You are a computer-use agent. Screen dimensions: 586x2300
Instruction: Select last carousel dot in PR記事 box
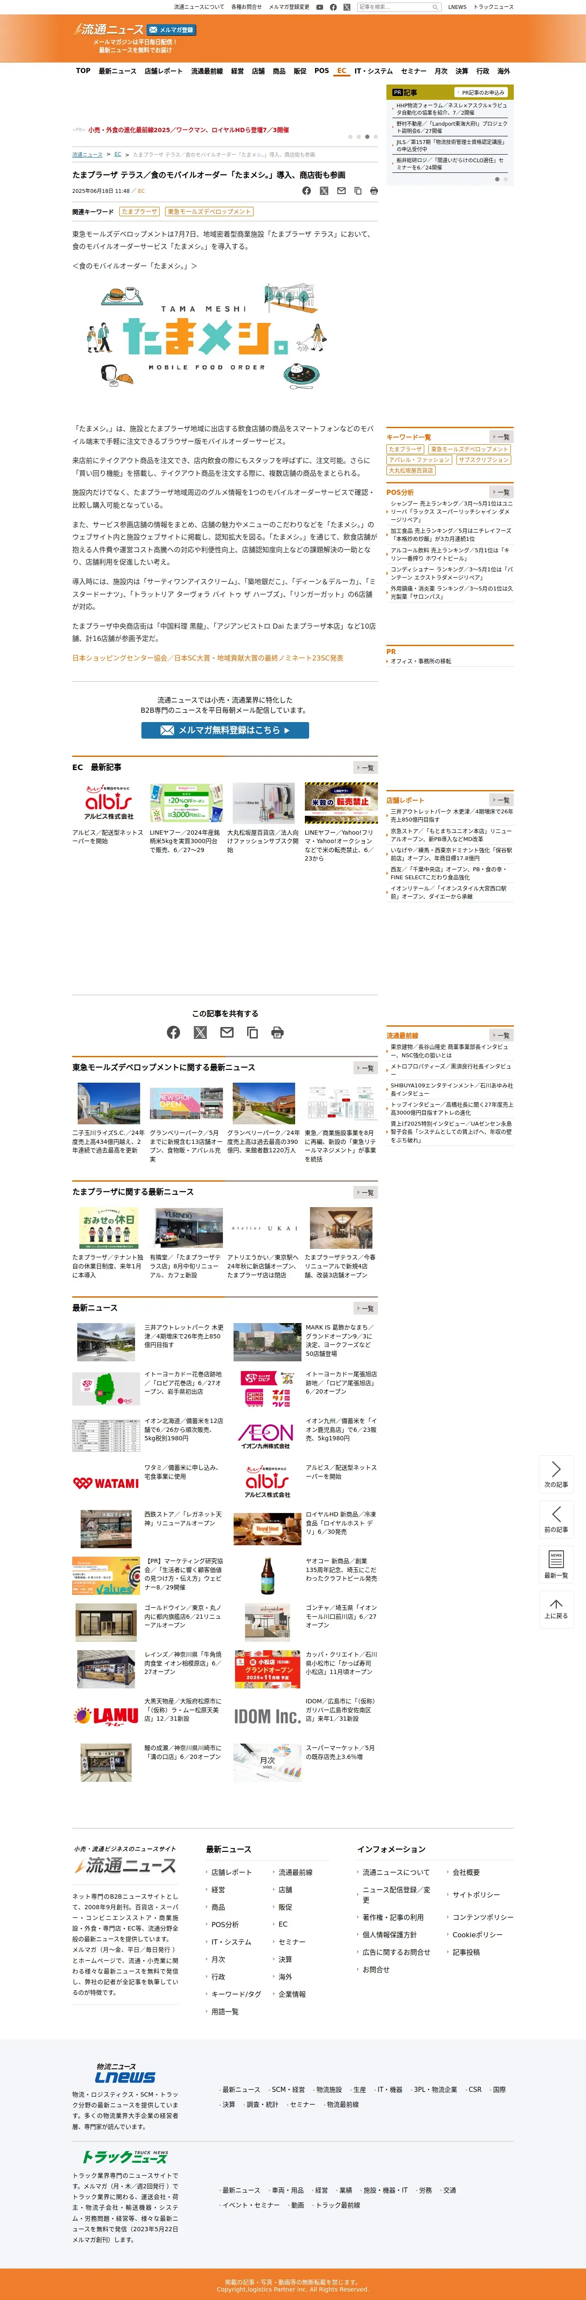coord(506,180)
